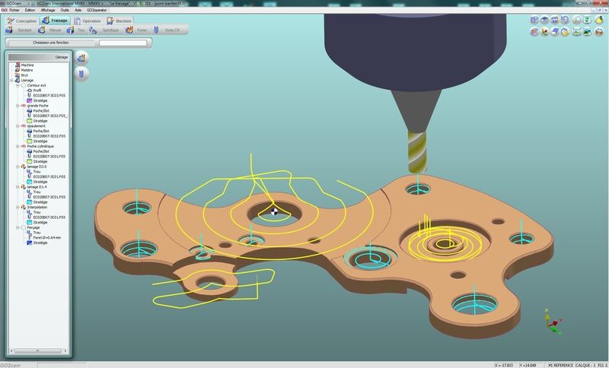Select the Brut node in tree
Image resolution: width=609 pixels, height=368 pixels.
(22, 75)
